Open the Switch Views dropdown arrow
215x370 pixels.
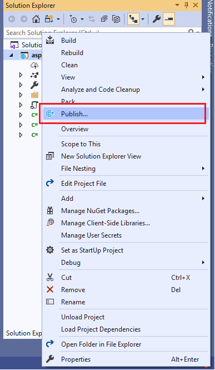(x=58, y=19)
